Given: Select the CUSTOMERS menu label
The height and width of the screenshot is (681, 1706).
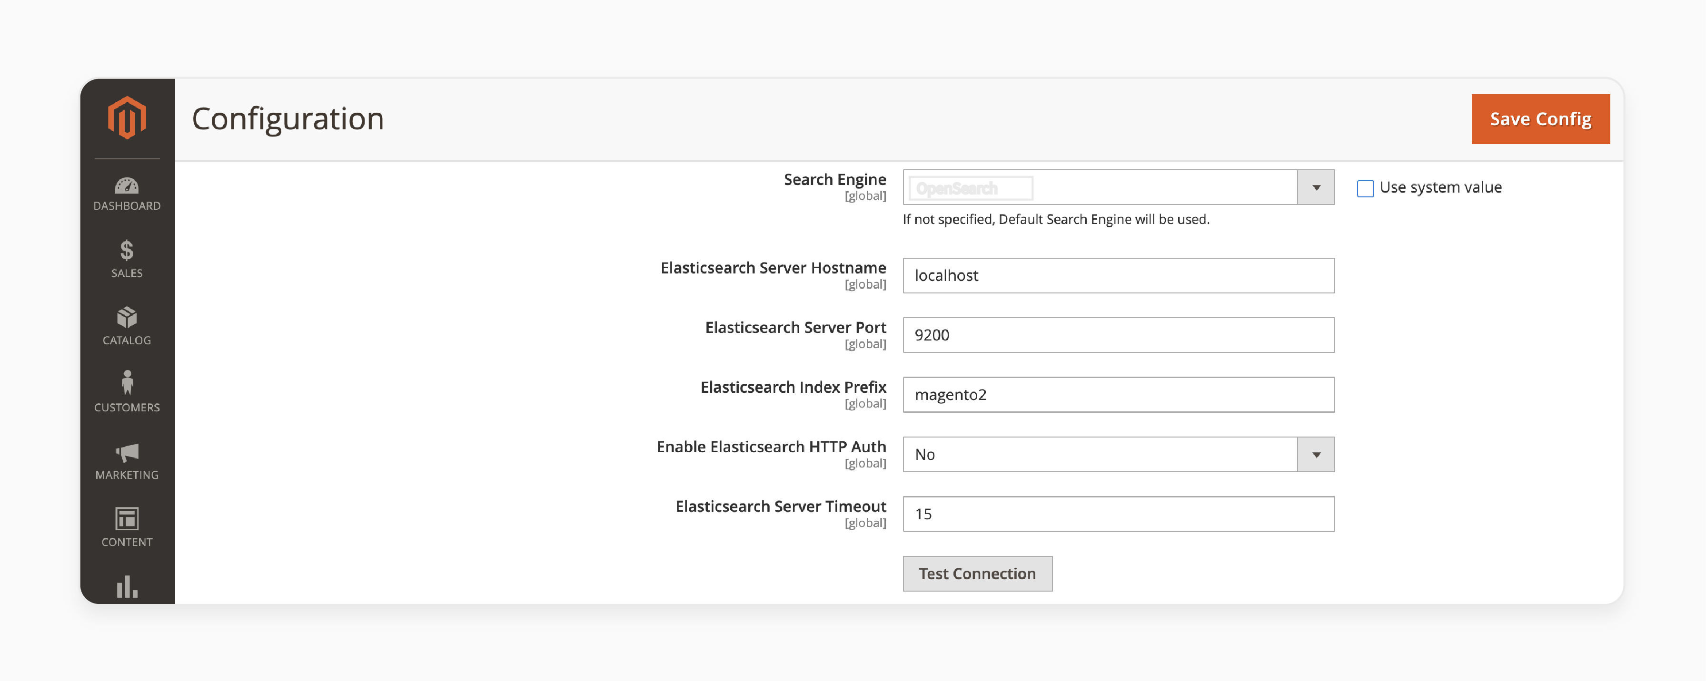Looking at the screenshot, I should point(127,408).
